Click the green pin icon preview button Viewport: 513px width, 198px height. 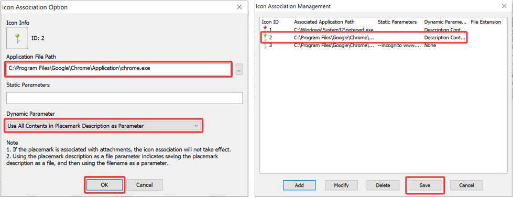click(17, 38)
